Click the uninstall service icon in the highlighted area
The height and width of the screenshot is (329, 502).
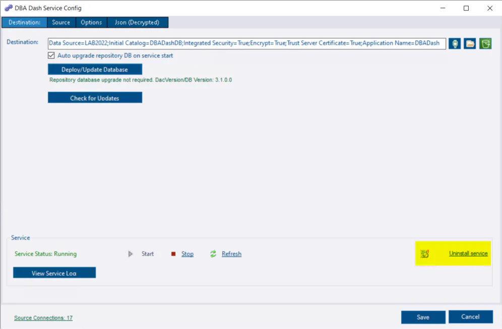[425, 254]
